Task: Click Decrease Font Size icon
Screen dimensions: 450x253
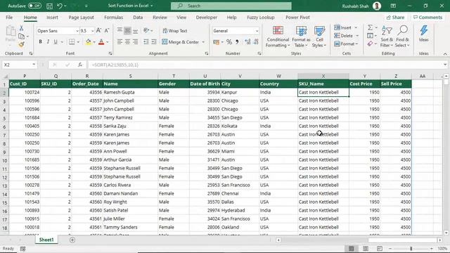Action: 106,31
